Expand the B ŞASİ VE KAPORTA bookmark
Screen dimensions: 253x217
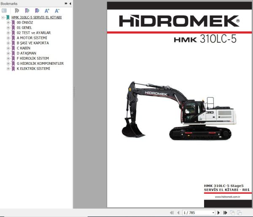pyautogui.click(x=8, y=43)
